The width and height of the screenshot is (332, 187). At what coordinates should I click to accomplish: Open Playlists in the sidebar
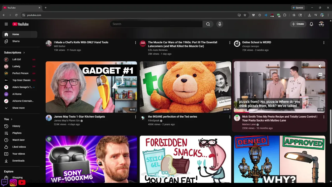pyautogui.click(x=20, y=133)
